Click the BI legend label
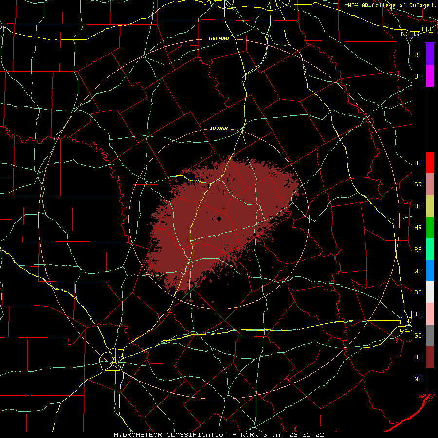Screen dimensions: 438x438 click(x=418, y=357)
